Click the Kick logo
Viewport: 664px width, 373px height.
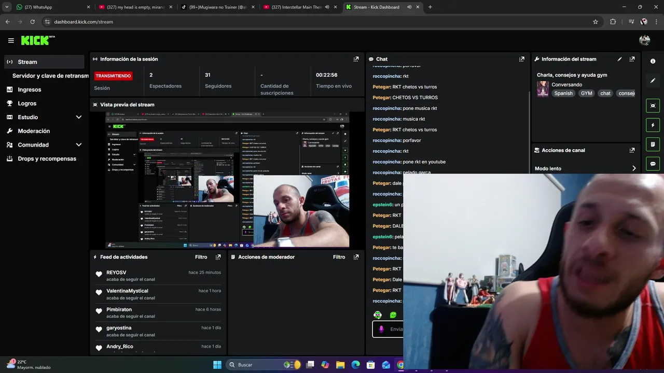tap(37, 40)
